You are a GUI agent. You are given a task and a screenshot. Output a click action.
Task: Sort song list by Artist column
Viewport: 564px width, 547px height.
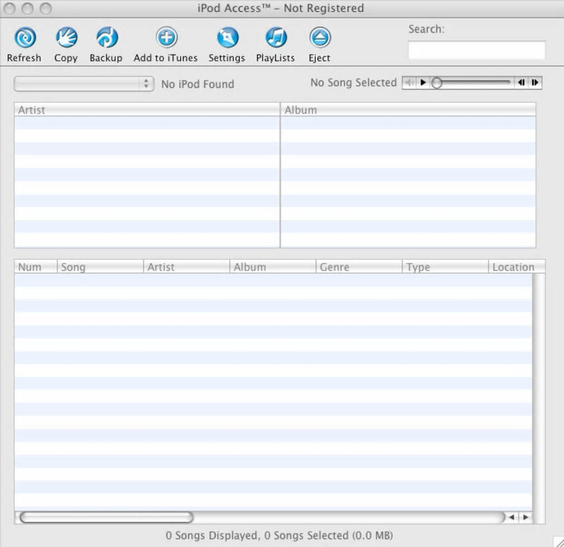pyautogui.click(x=187, y=267)
